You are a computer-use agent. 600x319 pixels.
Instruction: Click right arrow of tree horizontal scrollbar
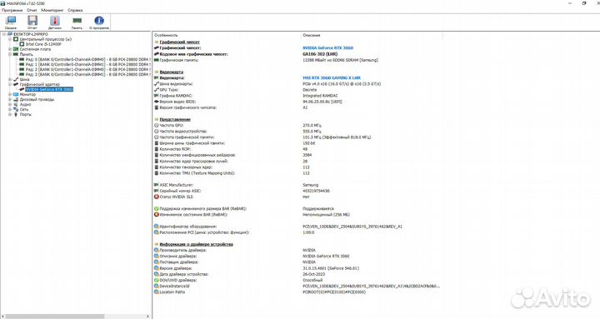click(x=148, y=317)
